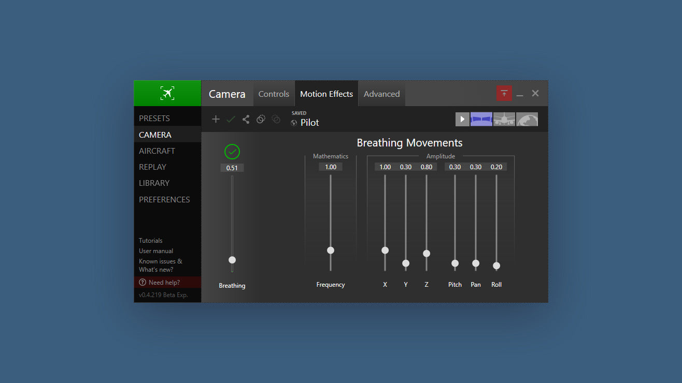This screenshot has width=682, height=383.
Task: Click the Frequency slider handle
Action: tap(331, 251)
